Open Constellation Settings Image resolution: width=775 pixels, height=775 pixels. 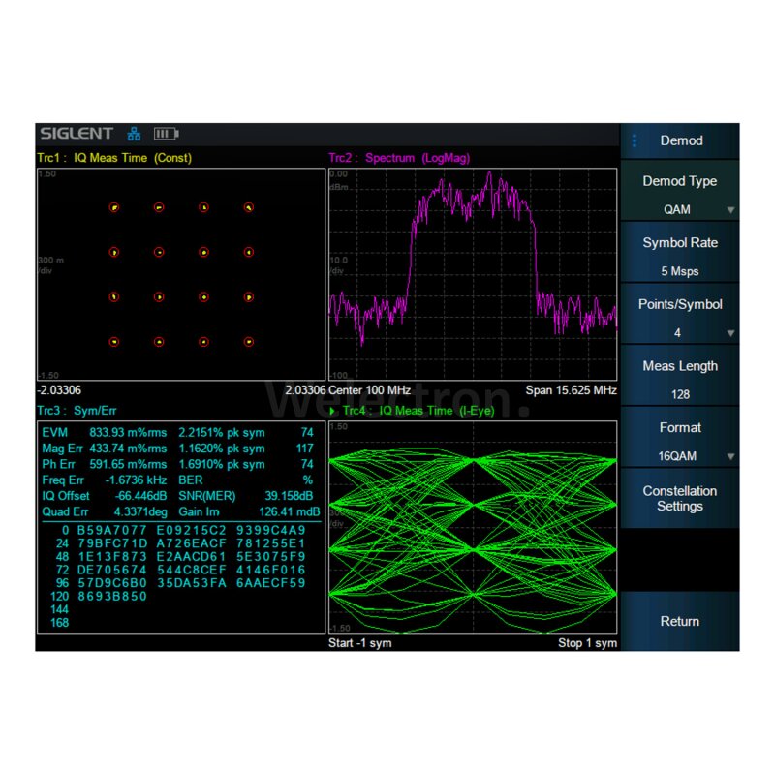coord(679,498)
